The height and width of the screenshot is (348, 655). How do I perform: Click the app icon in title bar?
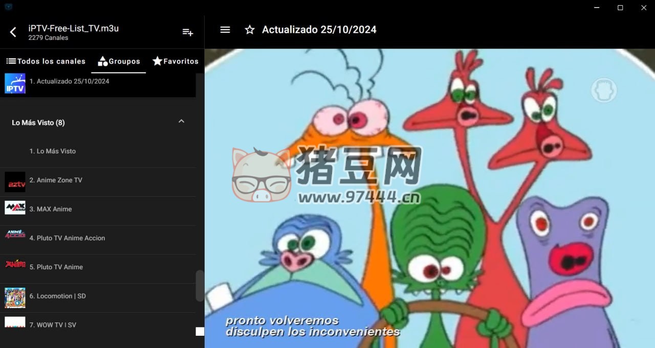click(8, 7)
